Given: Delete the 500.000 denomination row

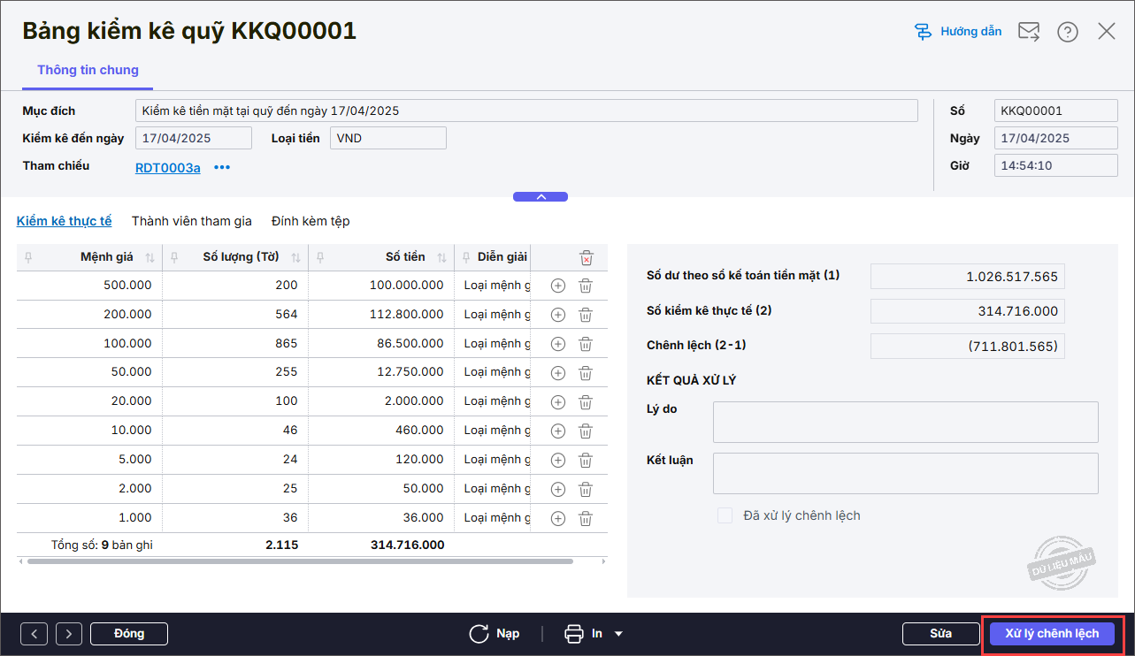Looking at the screenshot, I should coord(585,286).
